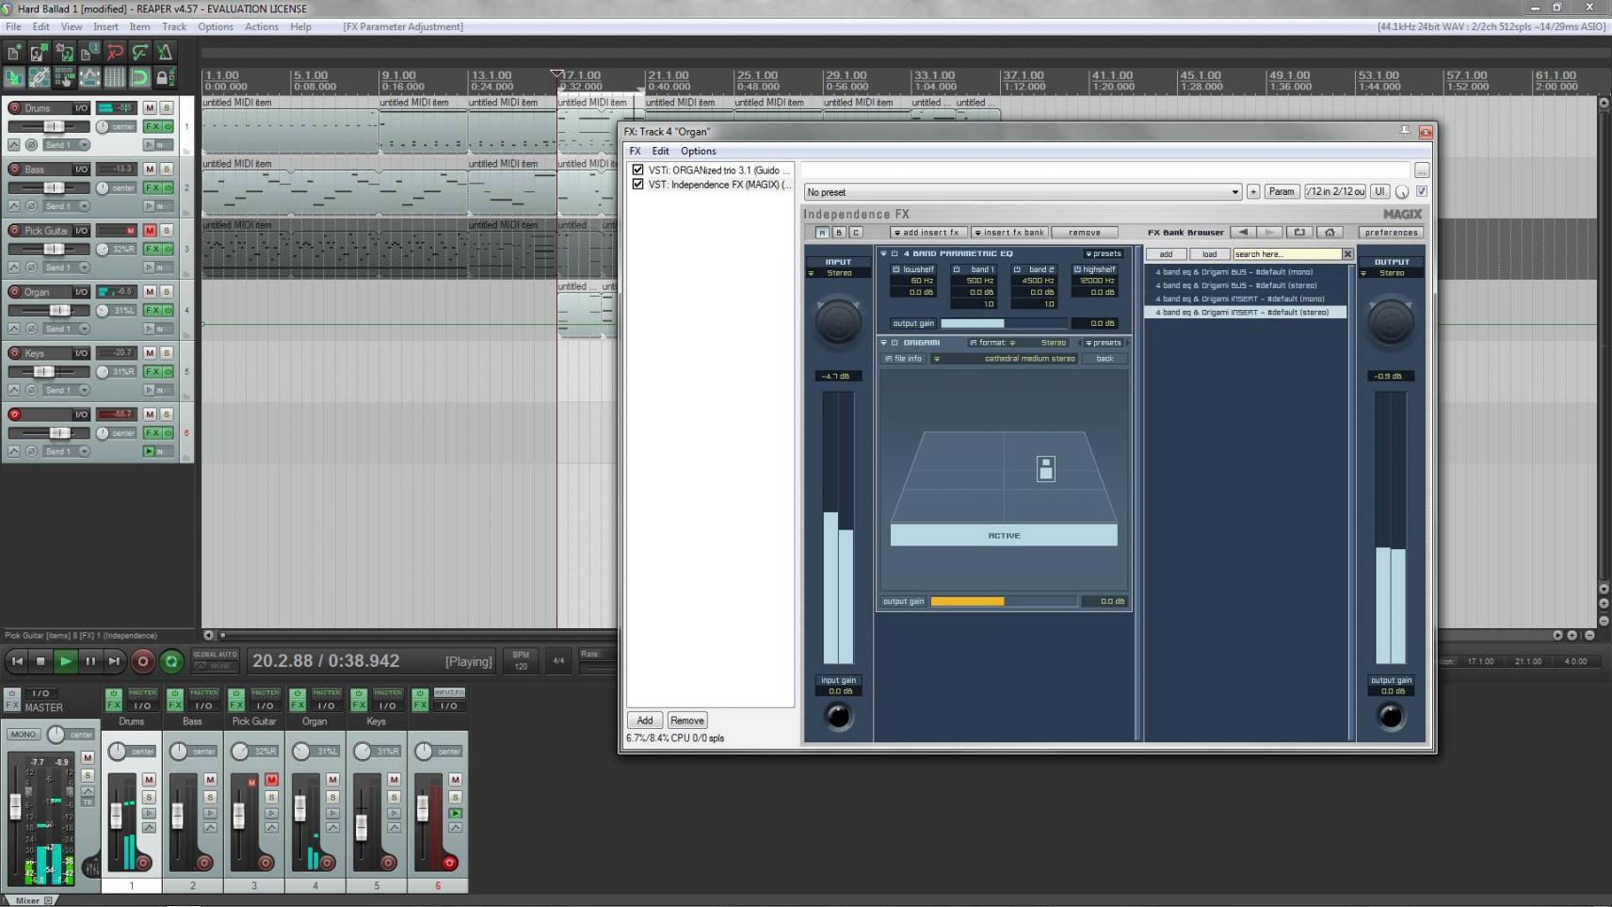Mute the Drums track in track panel
1612x907 pixels.
click(150, 108)
